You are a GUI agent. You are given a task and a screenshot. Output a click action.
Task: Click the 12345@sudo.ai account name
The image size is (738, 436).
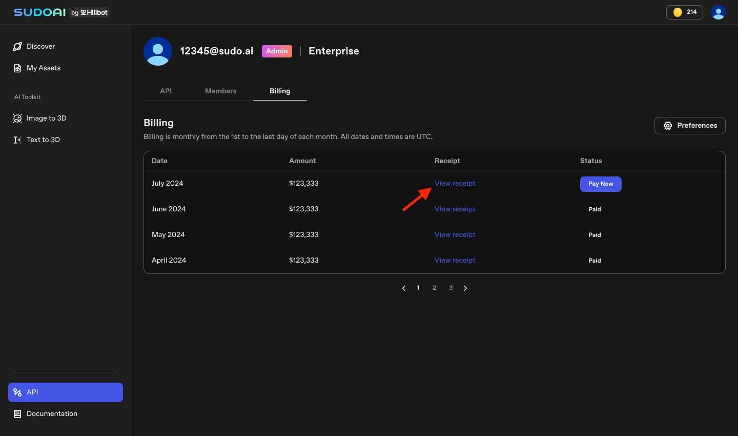click(217, 51)
